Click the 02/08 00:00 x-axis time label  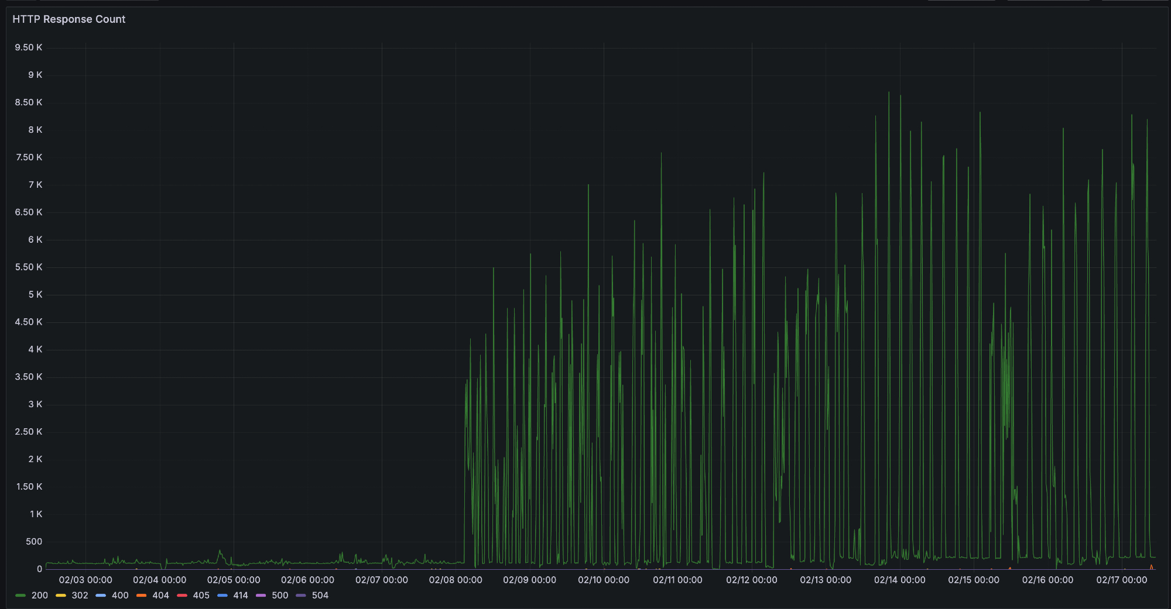(456, 580)
